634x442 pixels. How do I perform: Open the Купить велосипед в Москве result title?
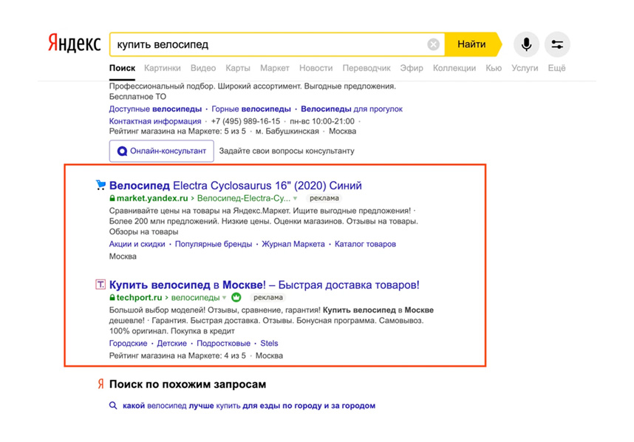pyautogui.click(x=264, y=285)
